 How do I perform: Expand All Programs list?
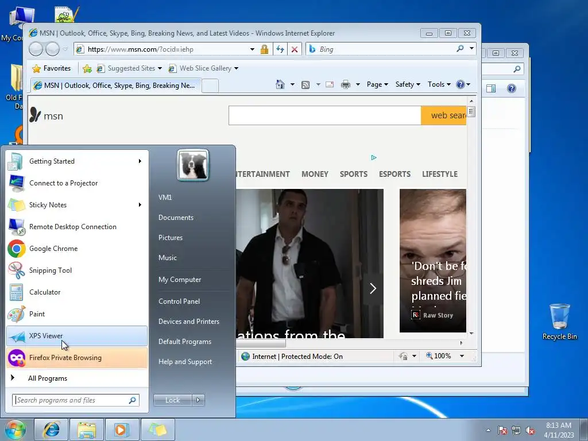pos(77,378)
